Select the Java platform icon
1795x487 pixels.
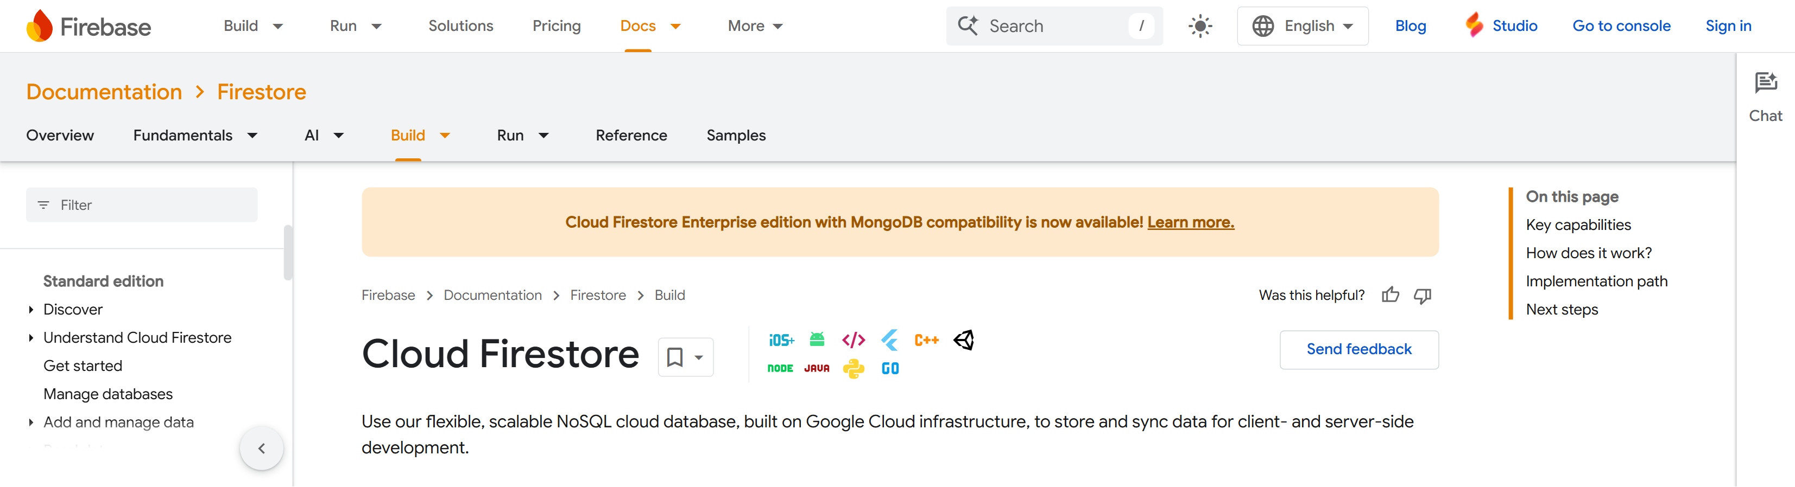click(816, 368)
